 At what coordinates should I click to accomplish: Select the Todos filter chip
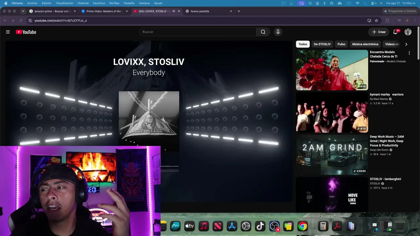coord(303,44)
